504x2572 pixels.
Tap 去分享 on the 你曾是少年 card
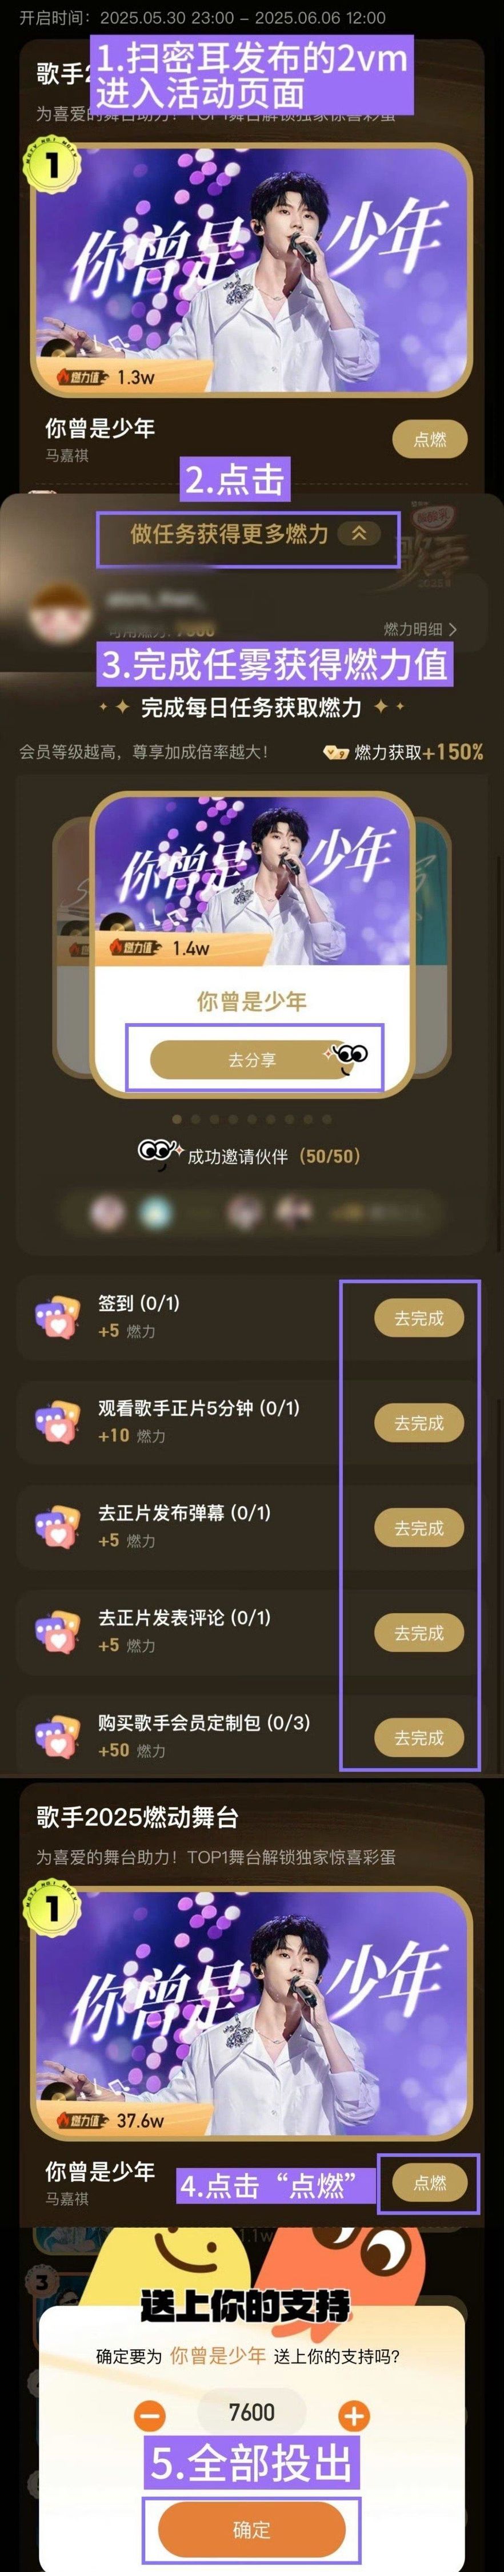pos(251,1059)
